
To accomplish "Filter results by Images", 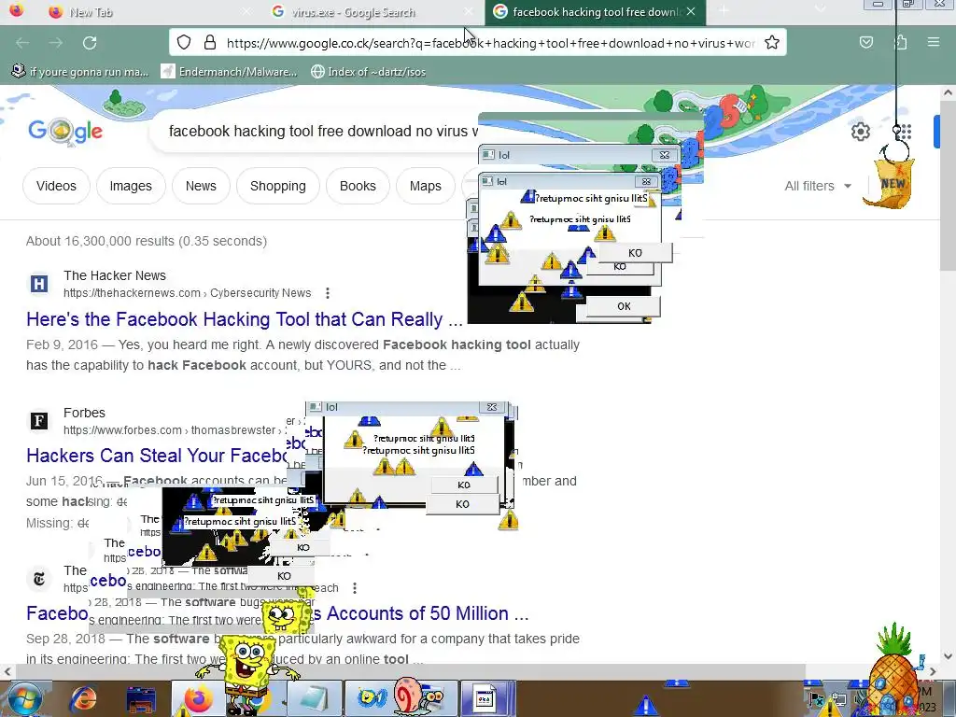I will pyautogui.click(x=131, y=186).
